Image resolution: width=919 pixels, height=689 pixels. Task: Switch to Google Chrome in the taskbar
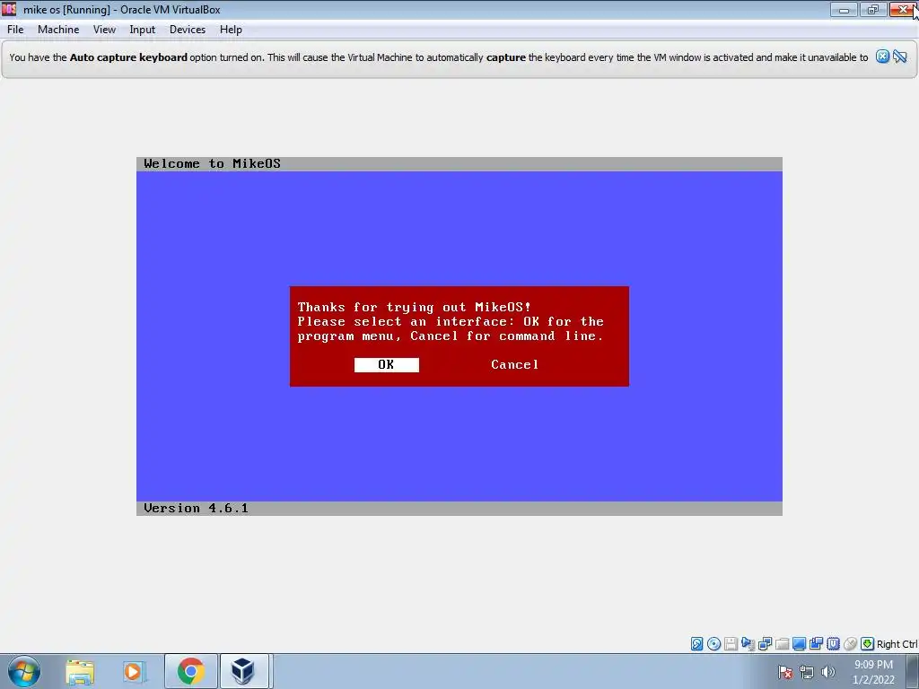tap(191, 671)
